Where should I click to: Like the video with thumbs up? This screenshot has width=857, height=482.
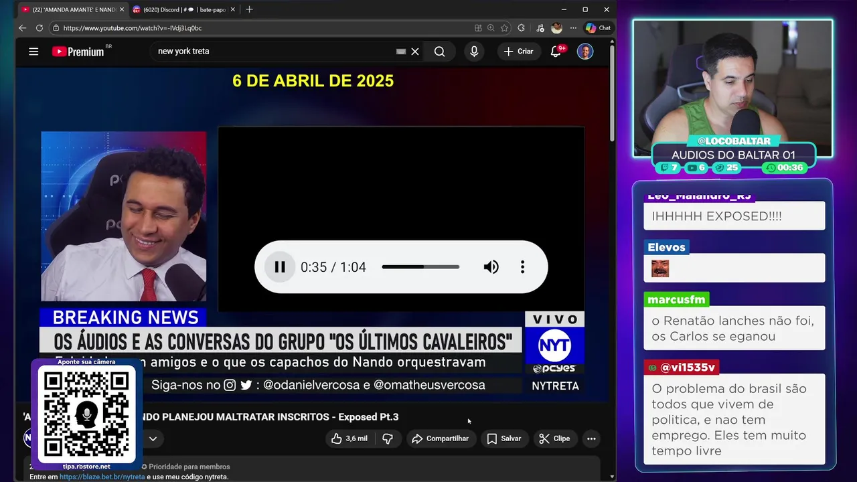(349, 438)
